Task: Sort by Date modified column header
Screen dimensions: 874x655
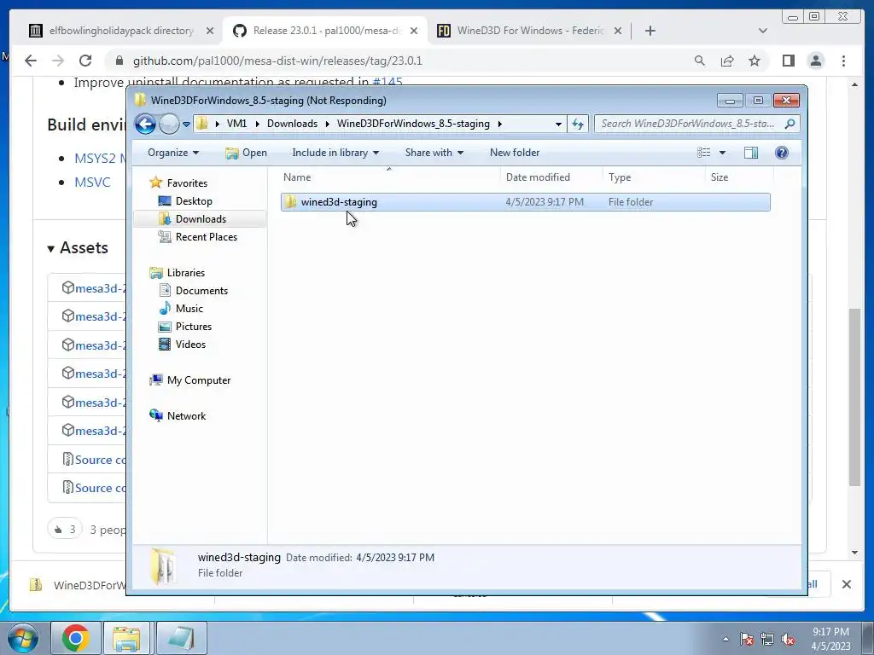Action: coord(551,177)
